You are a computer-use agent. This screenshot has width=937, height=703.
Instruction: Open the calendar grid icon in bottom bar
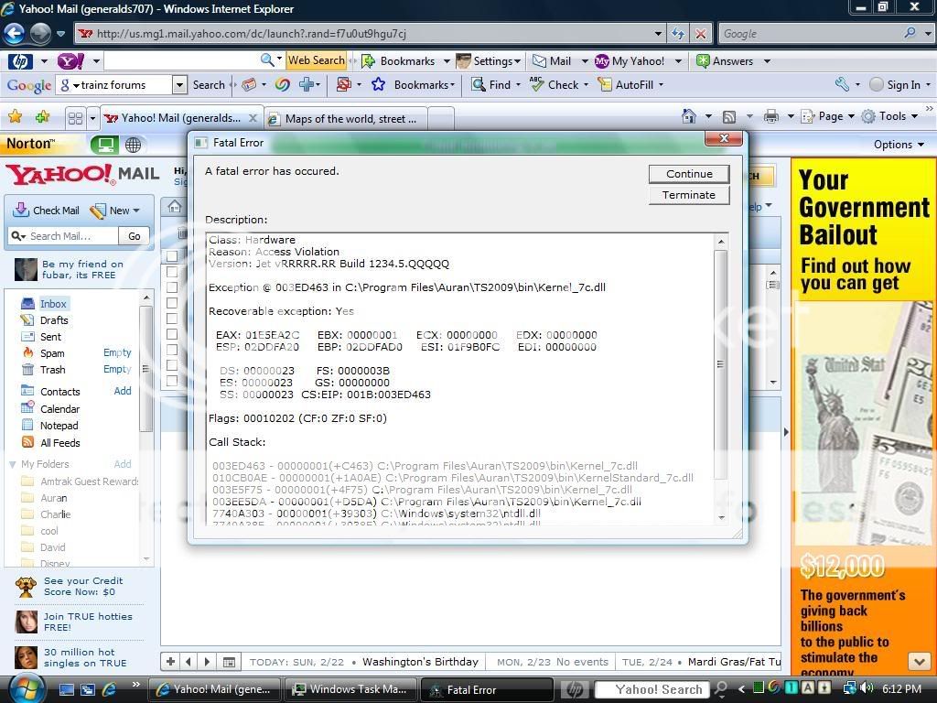click(229, 662)
